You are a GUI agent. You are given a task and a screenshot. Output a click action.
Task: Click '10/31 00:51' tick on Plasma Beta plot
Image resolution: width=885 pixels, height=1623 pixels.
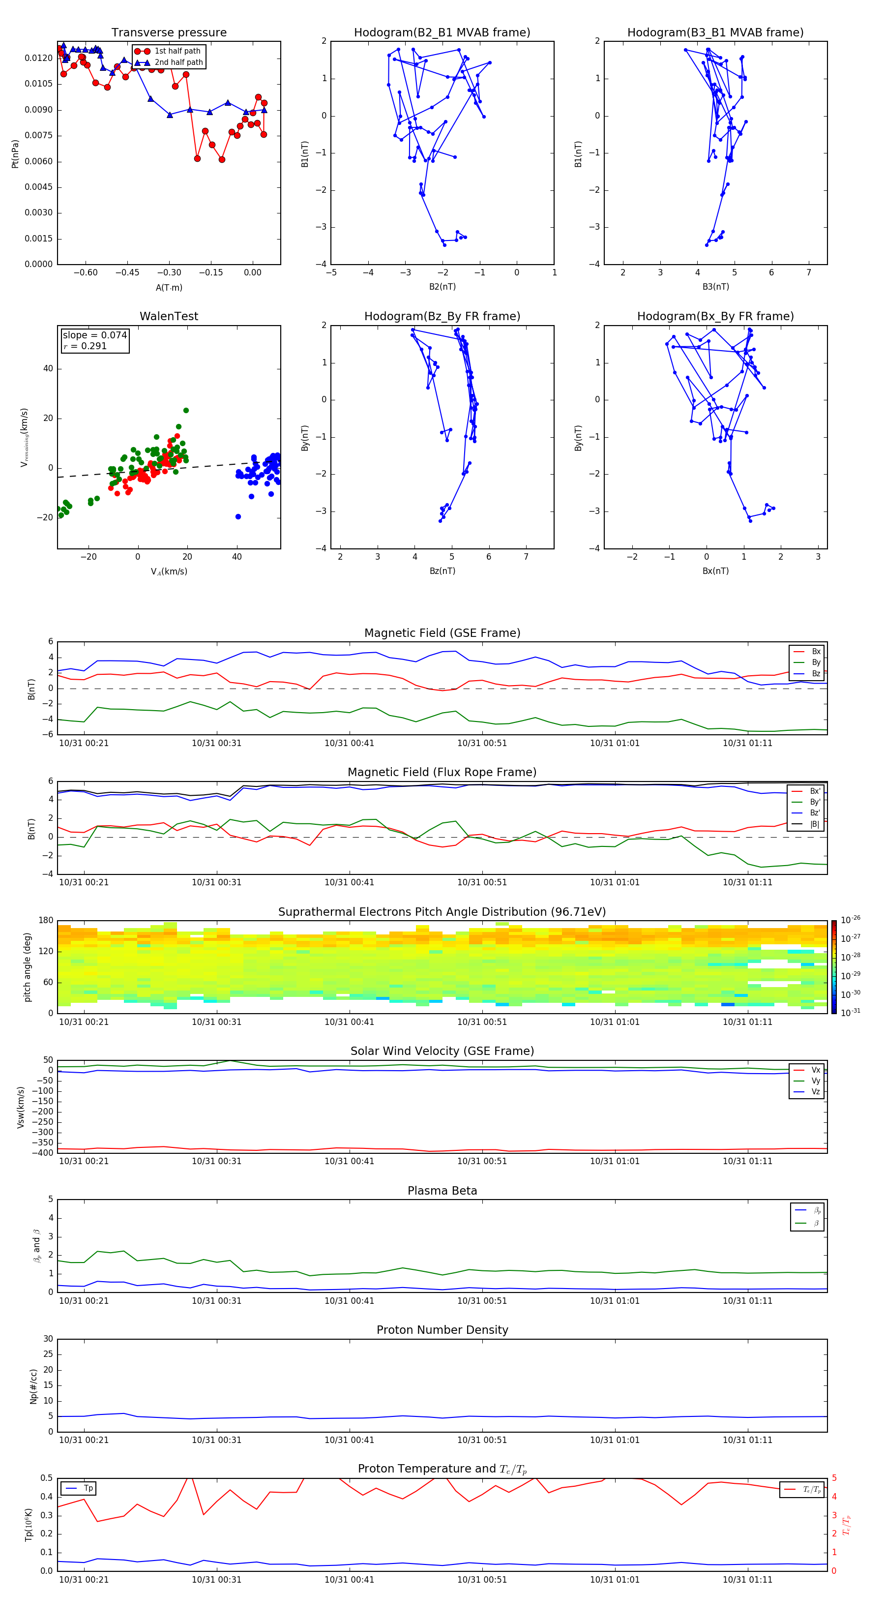click(482, 1300)
